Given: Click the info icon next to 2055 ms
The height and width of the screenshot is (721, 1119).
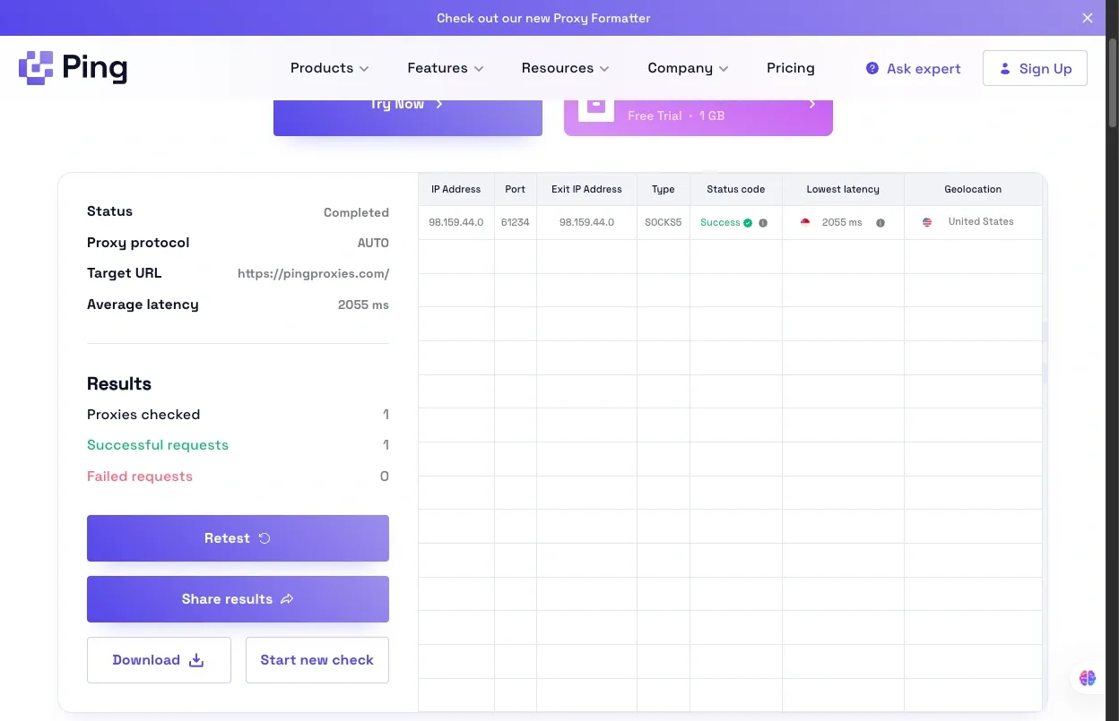Looking at the screenshot, I should coord(880,223).
